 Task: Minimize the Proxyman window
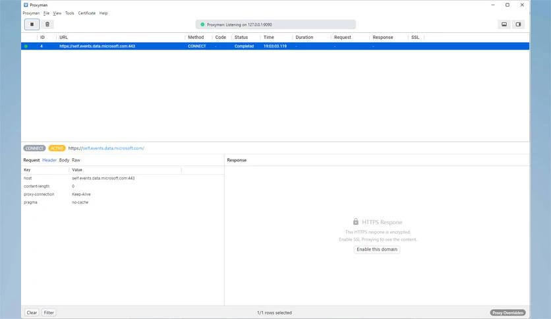pos(493,5)
